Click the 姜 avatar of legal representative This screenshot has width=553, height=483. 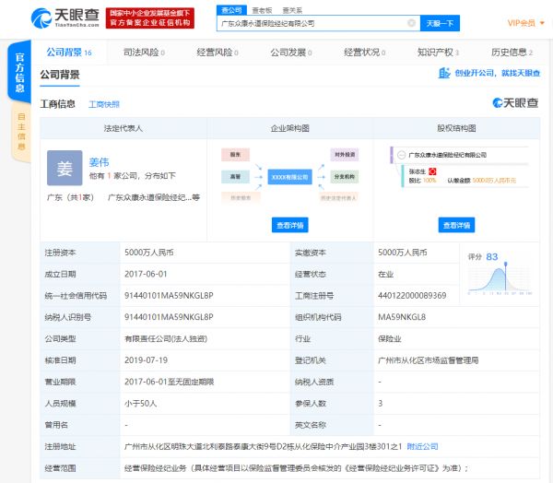[x=64, y=169]
